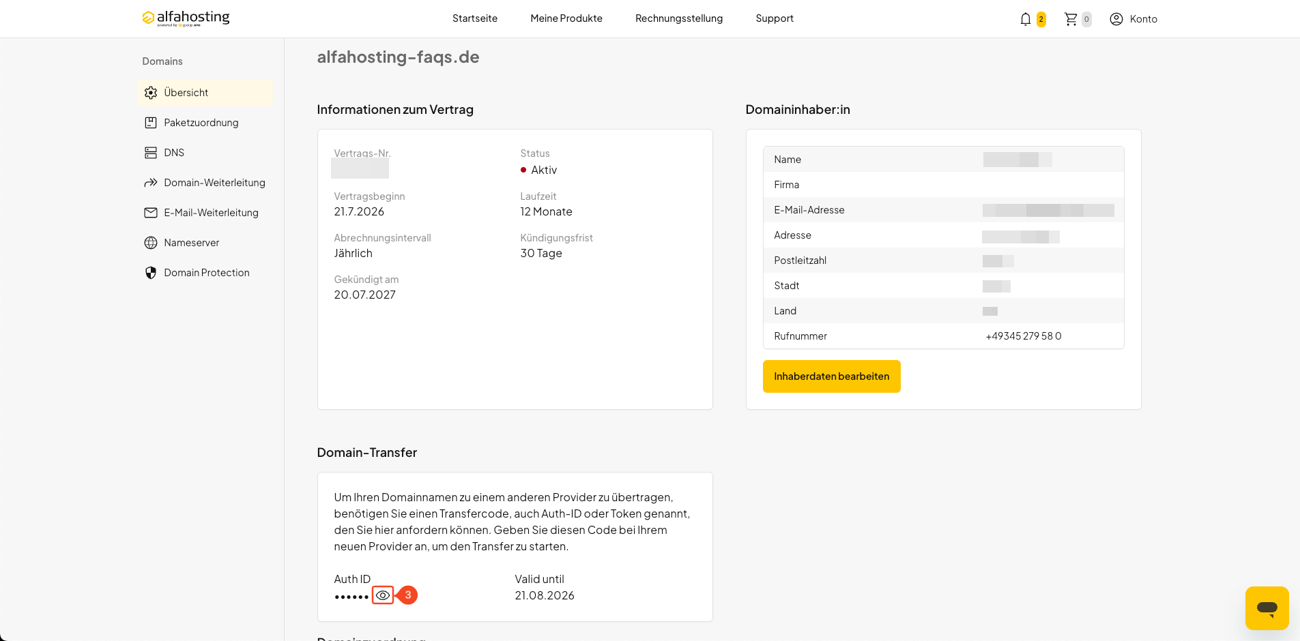Screen dimensions: 1300x641
Task: Click the Aktiv status value
Action: tap(544, 170)
